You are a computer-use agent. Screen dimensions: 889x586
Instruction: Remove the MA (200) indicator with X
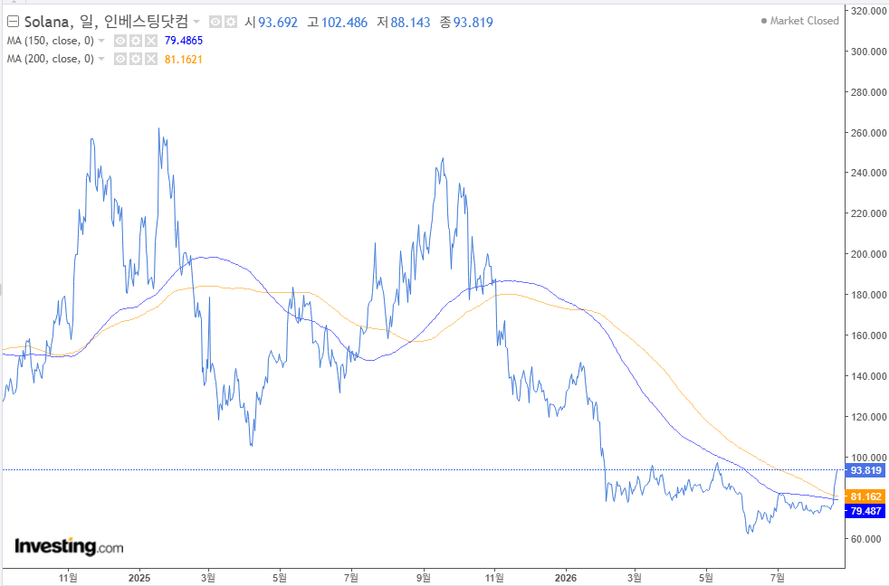[x=151, y=59]
